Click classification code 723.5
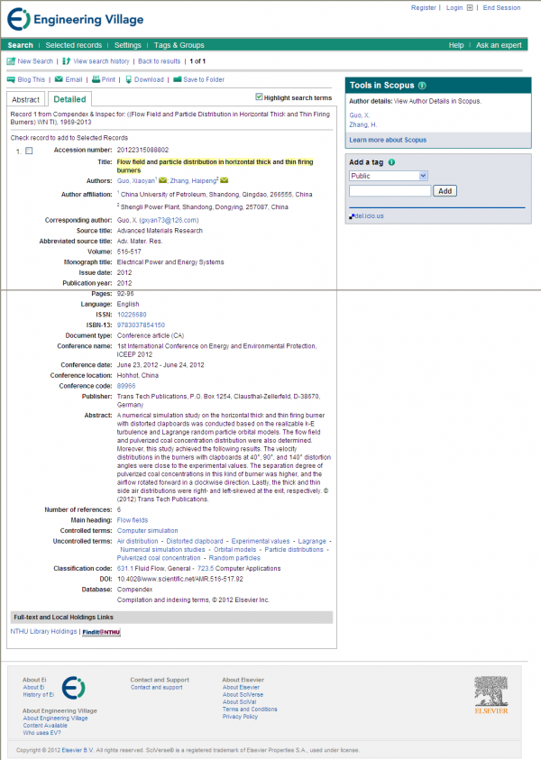Viewport: 541px width, 760px height. coord(206,569)
